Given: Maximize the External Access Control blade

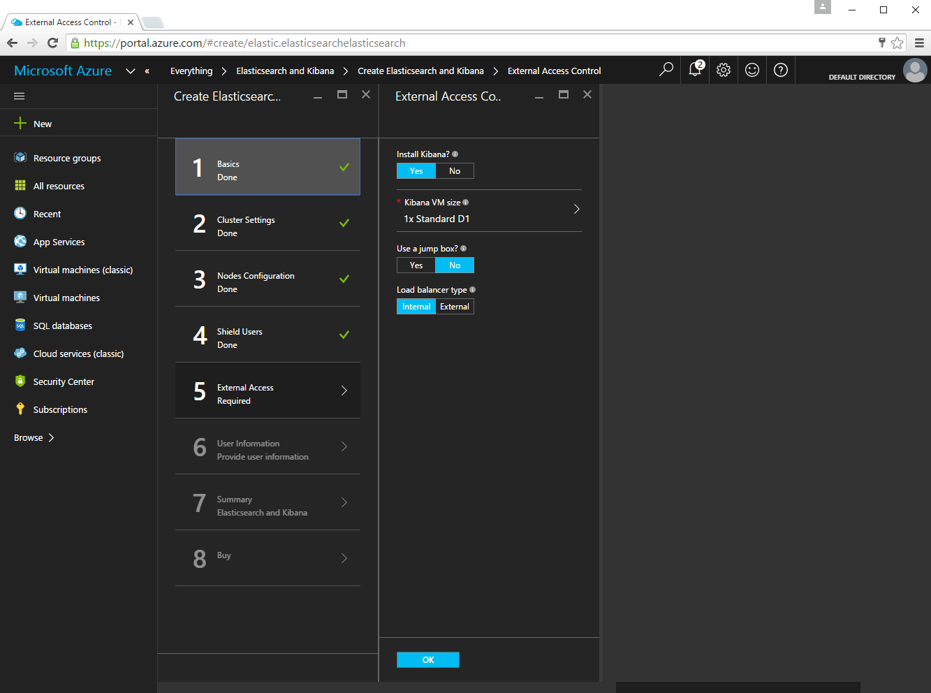Looking at the screenshot, I should pyautogui.click(x=564, y=94).
